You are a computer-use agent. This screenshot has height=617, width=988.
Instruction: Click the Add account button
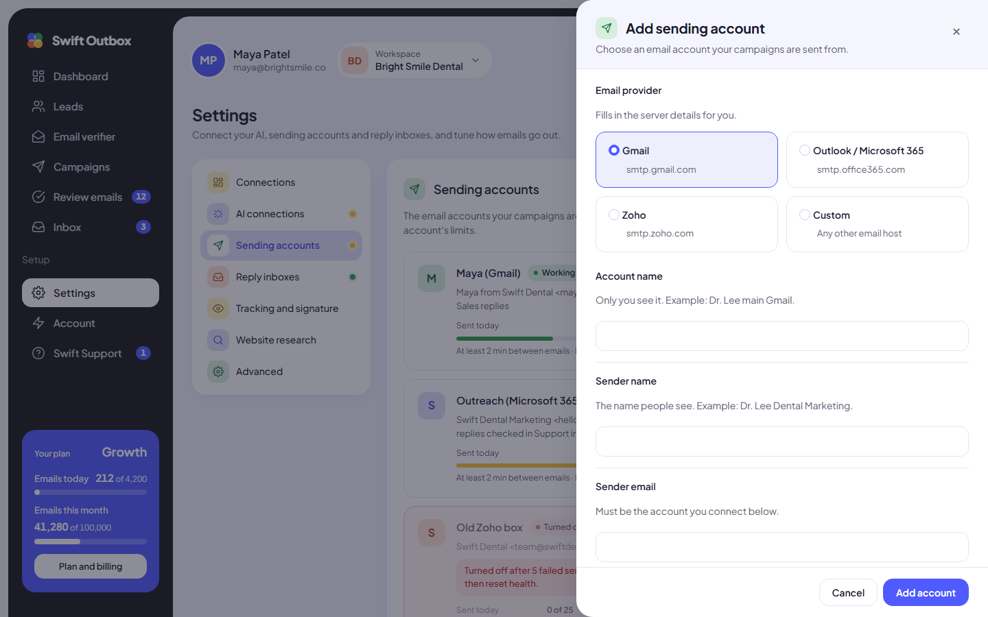[926, 592]
